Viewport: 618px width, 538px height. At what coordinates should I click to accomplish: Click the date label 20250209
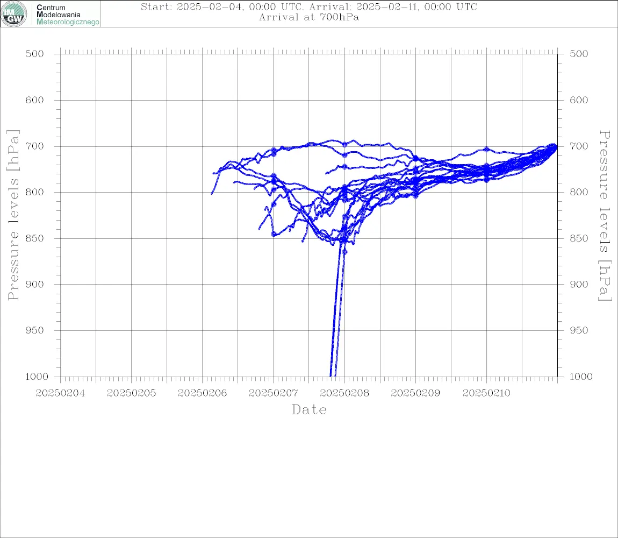(415, 393)
